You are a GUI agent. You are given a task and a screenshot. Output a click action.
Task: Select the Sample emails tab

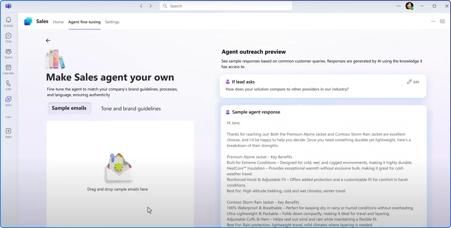coord(69,108)
